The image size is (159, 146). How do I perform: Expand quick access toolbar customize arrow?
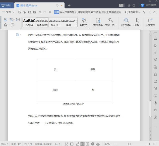coord(50,12)
